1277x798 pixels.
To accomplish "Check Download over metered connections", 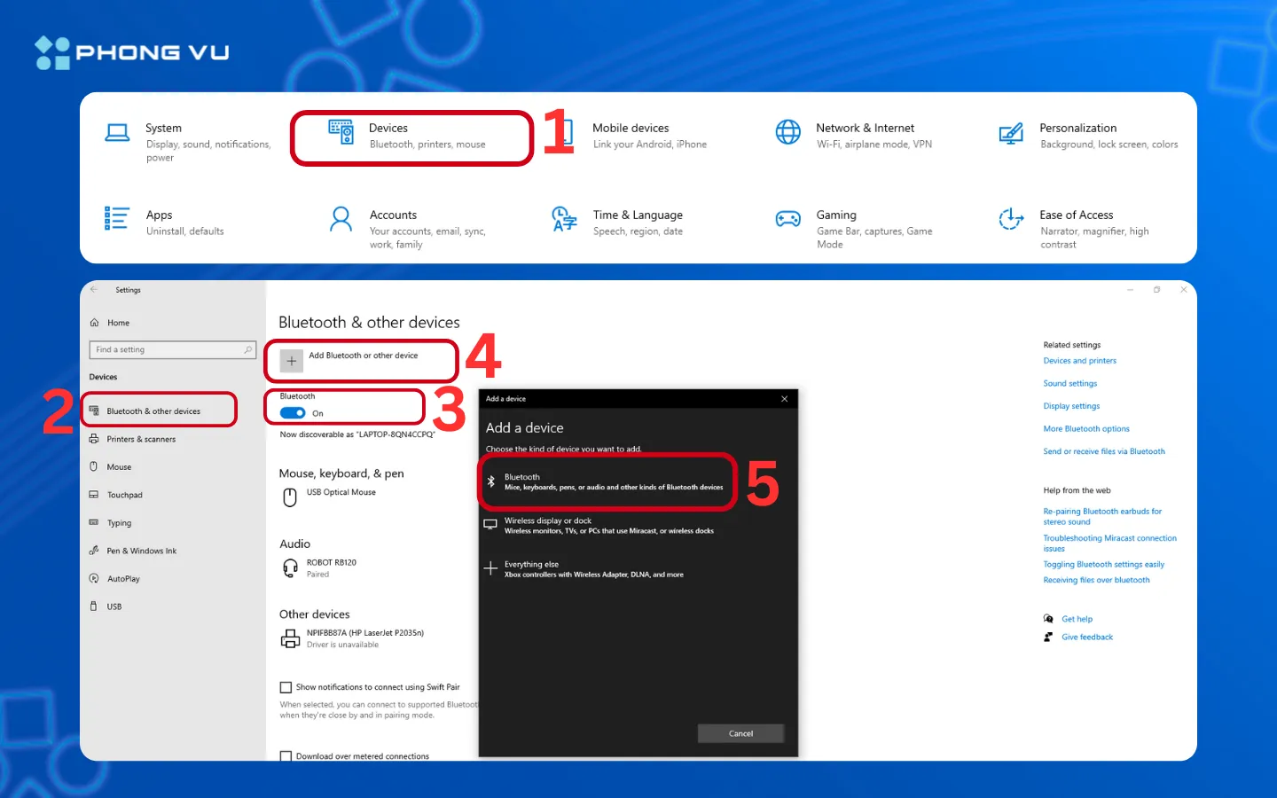I will click(x=286, y=755).
